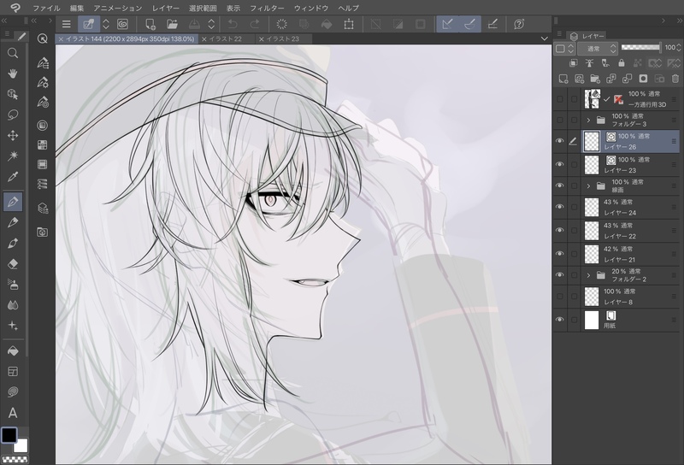This screenshot has width=684, height=465.
Task: Open arrows next to the Save icon
Action: [x=211, y=24]
